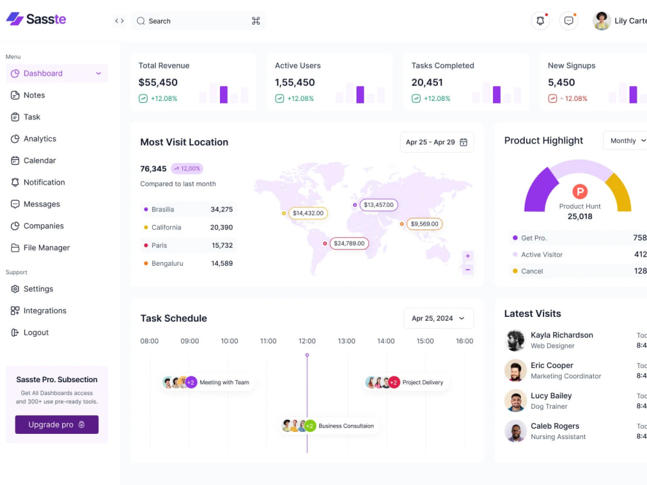This screenshot has height=485, width=647.
Task: Click the Notes icon in sidebar
Action: pyautogui.click(x=16, y=95)
